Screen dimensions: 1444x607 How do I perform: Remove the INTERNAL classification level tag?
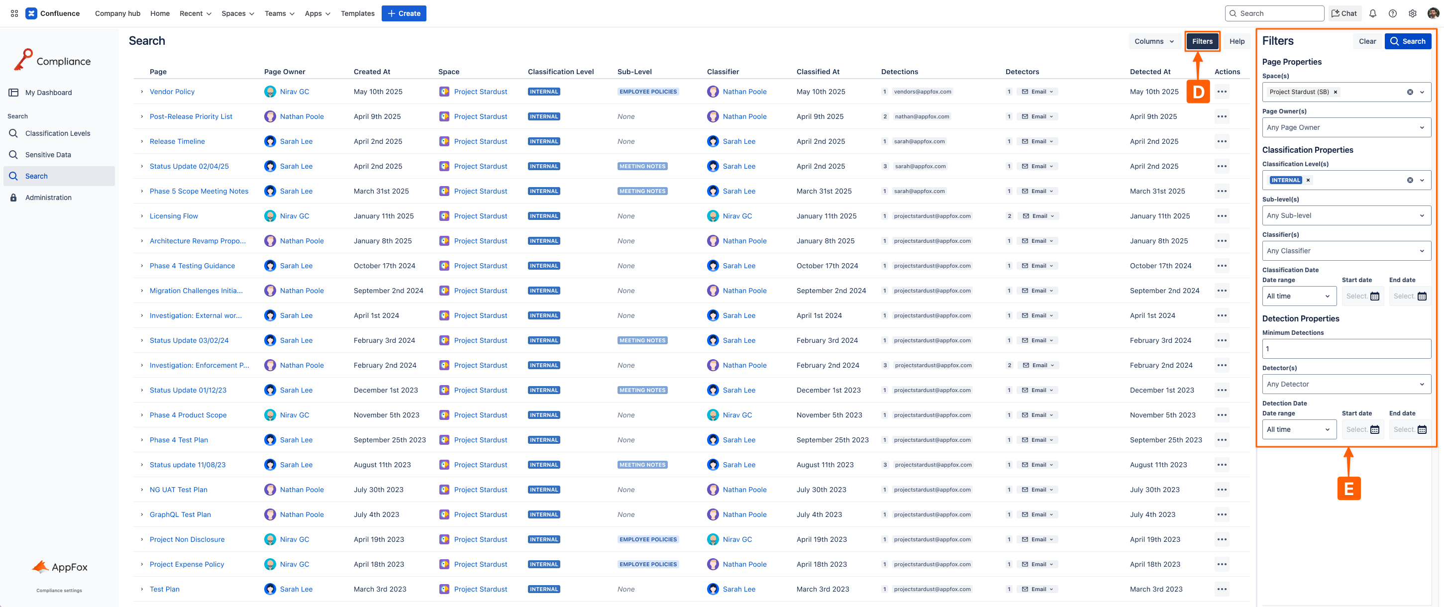(x=1308, y=181)
